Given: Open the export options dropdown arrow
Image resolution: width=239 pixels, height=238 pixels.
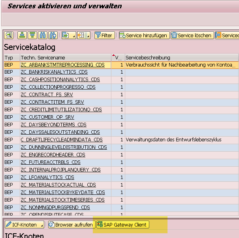Looking at the screenshot, I should click(73, 36).
